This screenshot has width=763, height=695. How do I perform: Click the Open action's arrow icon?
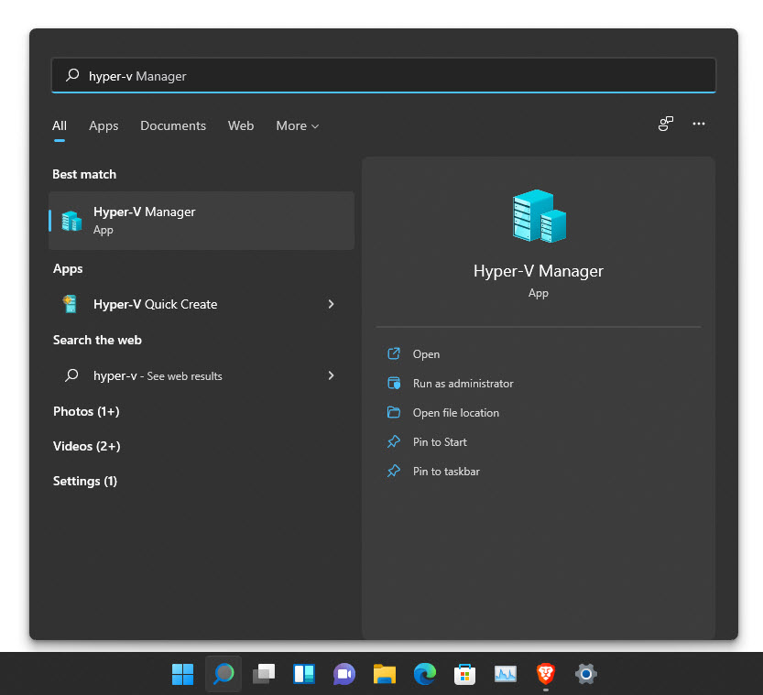(394, 353)
